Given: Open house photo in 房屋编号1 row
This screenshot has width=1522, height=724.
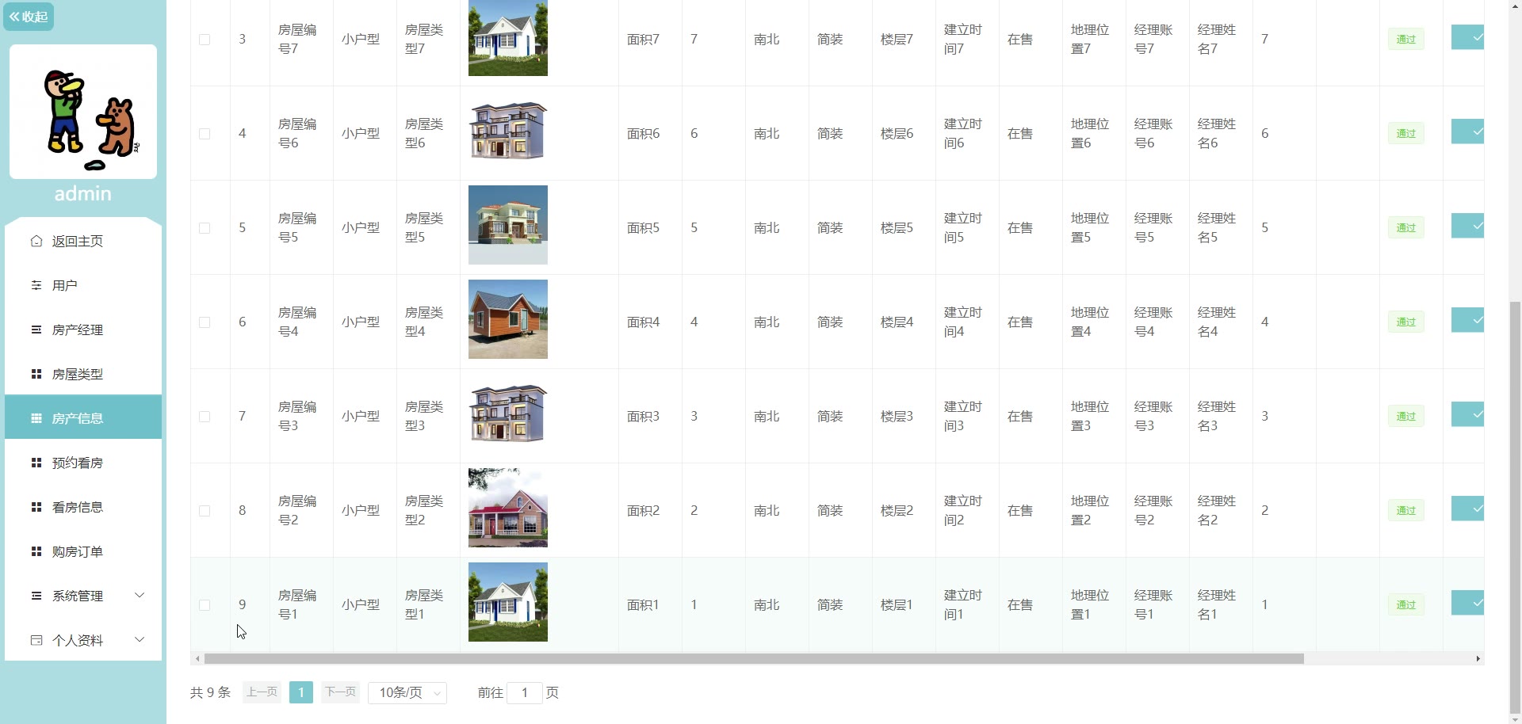Looking at the screenshot, I should click(x=508, y=602).
